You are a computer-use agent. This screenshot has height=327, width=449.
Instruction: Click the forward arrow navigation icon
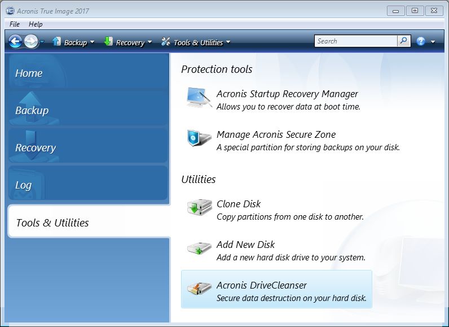(30, 42)
